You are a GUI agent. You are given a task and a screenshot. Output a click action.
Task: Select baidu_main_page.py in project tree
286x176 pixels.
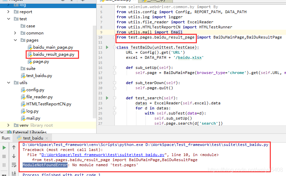pos(53,47)
